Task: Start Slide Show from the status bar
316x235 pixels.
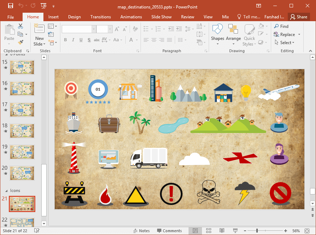Action: [x=235, y=230]
